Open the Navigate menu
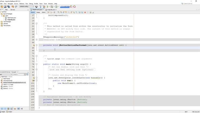This screenshot has height=113, width=200. point(10,3)
